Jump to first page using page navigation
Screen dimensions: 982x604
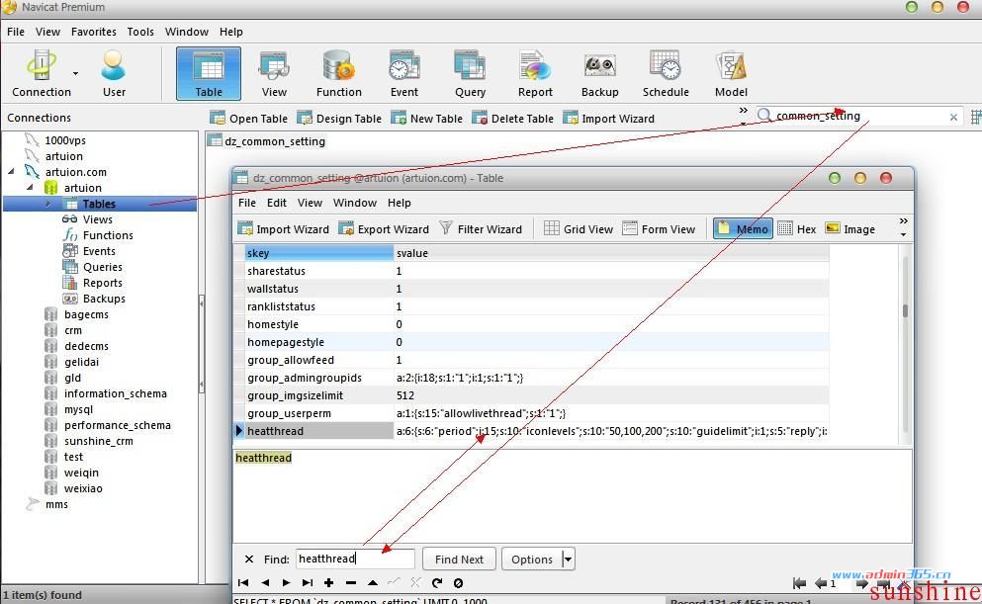[x=799, y=583]
